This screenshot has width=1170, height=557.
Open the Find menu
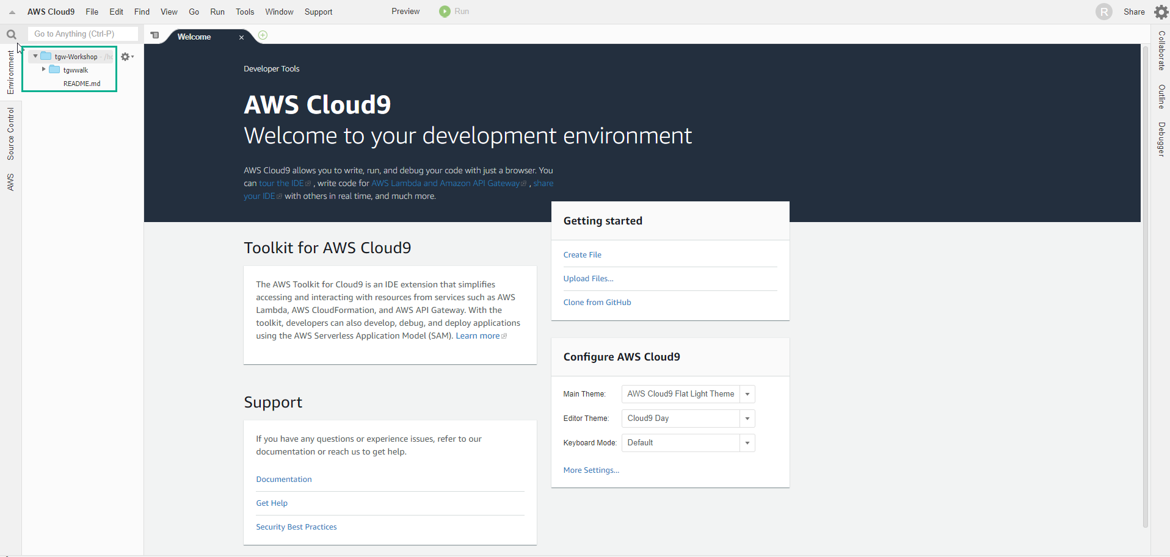142,12
